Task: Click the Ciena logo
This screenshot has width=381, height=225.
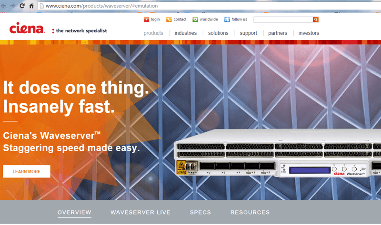Action: pyautogui.click(x=27, y=28)
